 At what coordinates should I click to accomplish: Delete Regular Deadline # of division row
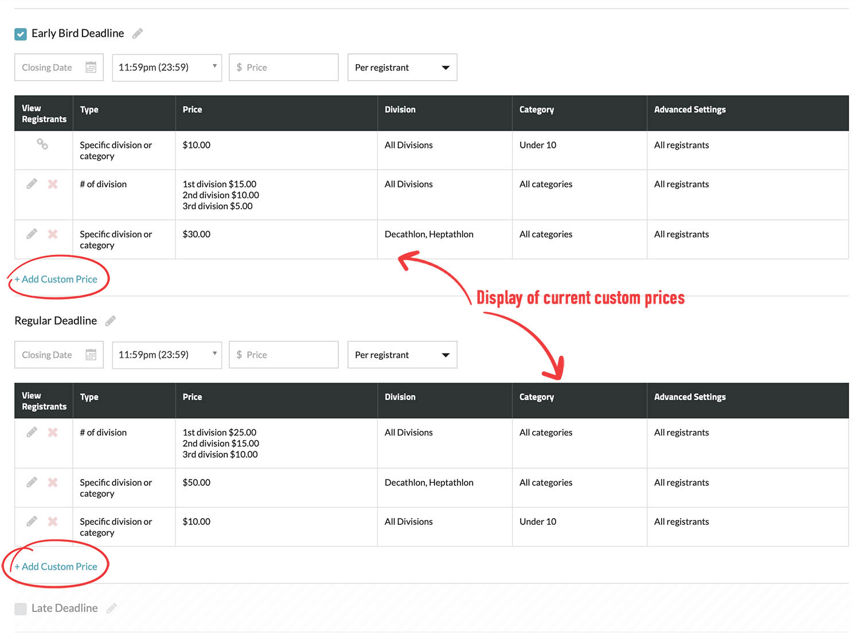[53, 433]
